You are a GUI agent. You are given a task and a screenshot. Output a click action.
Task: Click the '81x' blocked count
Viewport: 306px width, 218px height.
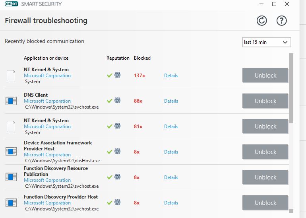click(x=138, y=127)
